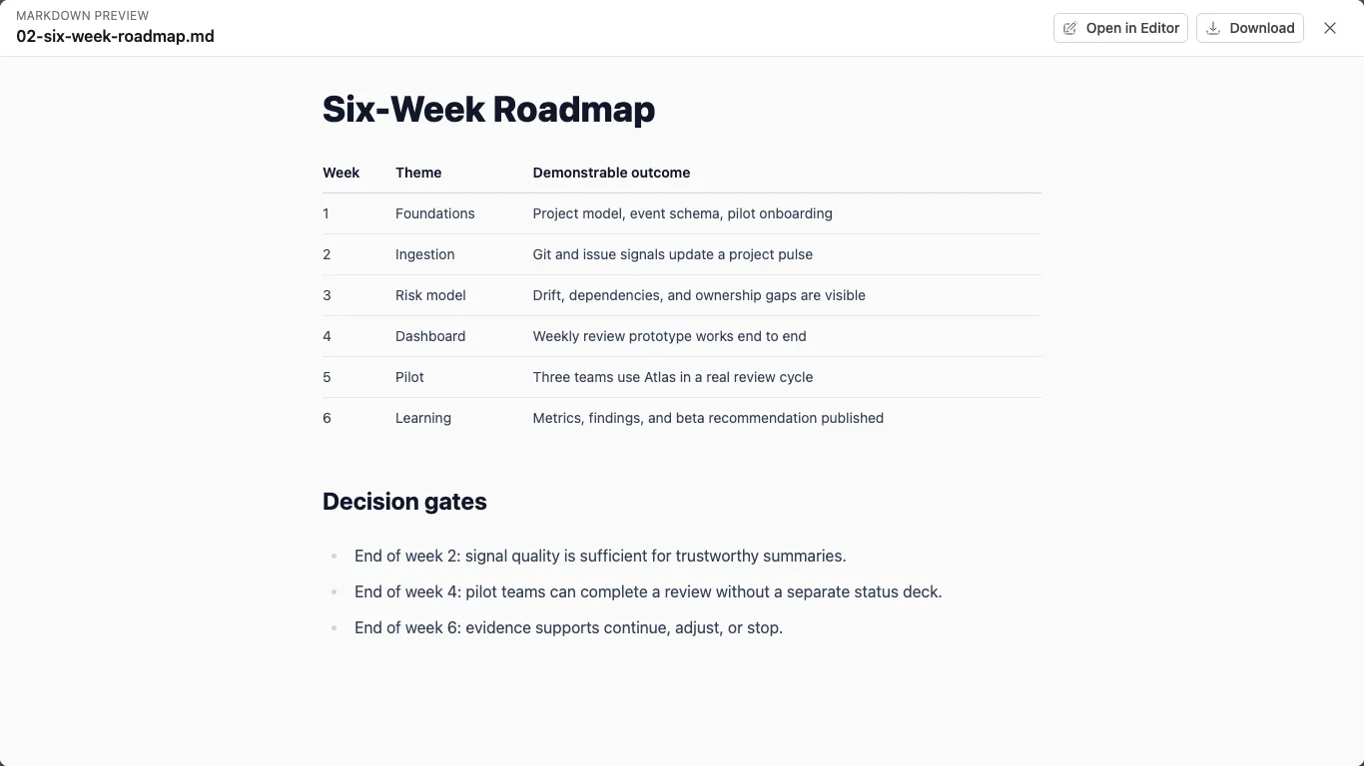
Task: Select the file name 02-six-week-roadmap.md
Action: 115,36
